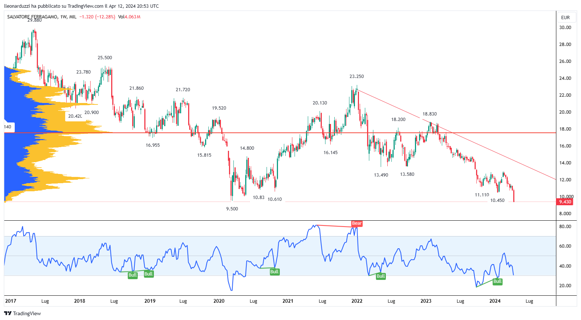Click the Vol 4.063M readout
The image size is (581, 320).
(x=129, y=17)
